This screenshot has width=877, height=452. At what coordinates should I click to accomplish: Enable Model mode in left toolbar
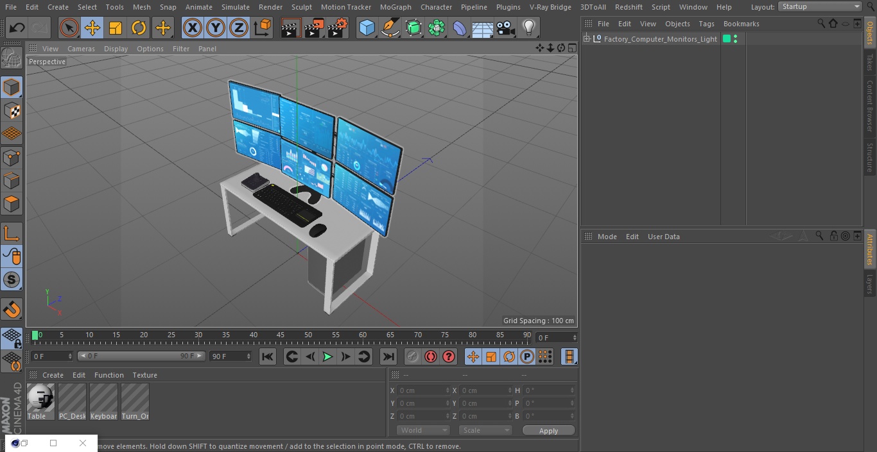(12, 87)
